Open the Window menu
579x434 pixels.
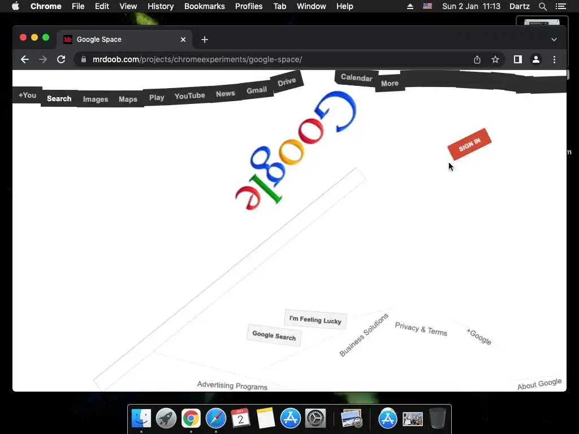tap(312, 6)
